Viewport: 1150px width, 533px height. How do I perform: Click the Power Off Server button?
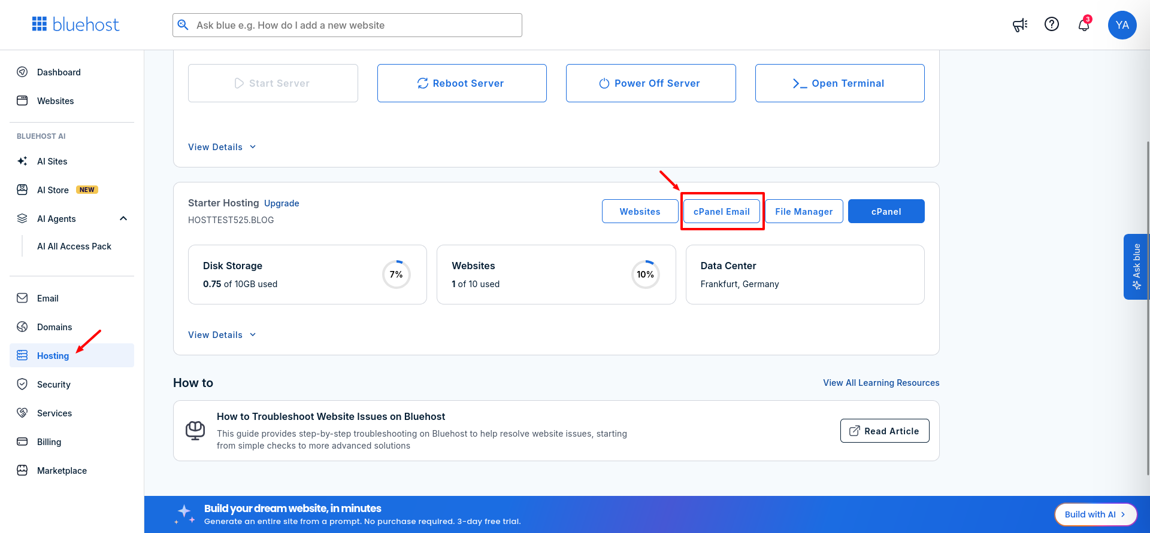coord(651,83)
